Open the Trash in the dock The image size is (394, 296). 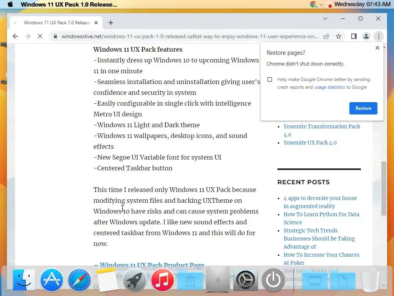370,280
